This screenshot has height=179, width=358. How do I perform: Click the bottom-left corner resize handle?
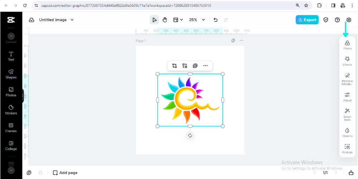(x=157, y=126)
